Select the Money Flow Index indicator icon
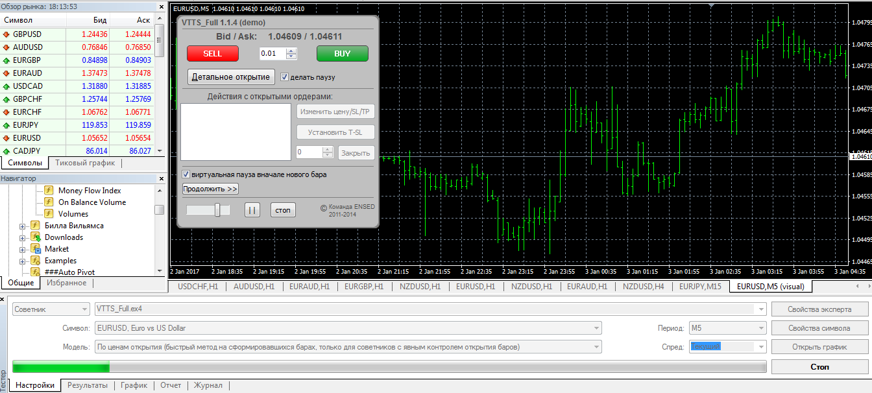Viewport: 872px width, 393px height. pos(49,191)
